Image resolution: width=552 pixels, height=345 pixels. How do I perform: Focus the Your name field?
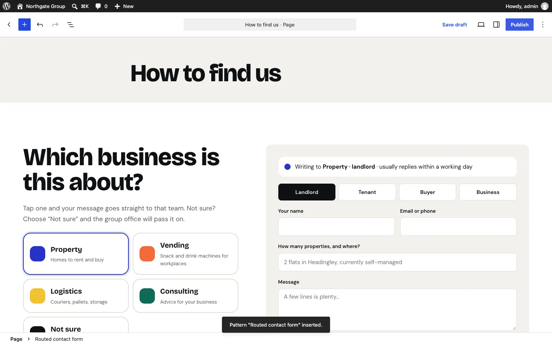(x=337, y=227)
